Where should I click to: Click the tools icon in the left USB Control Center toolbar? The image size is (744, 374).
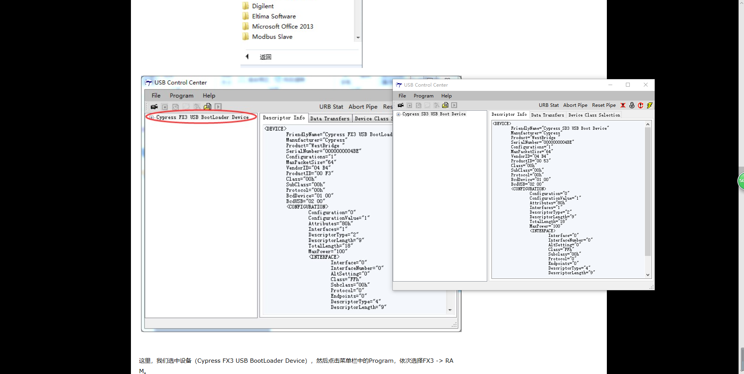[x=197, y=107]
